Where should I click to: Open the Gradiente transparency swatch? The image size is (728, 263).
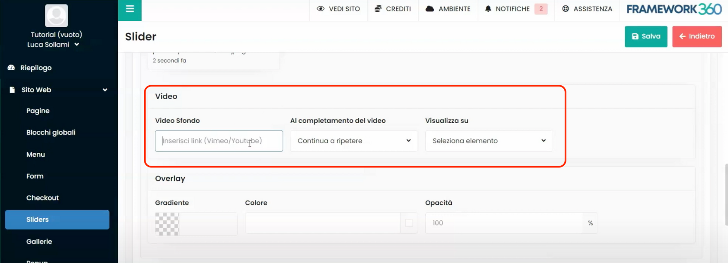coord(167,224)
